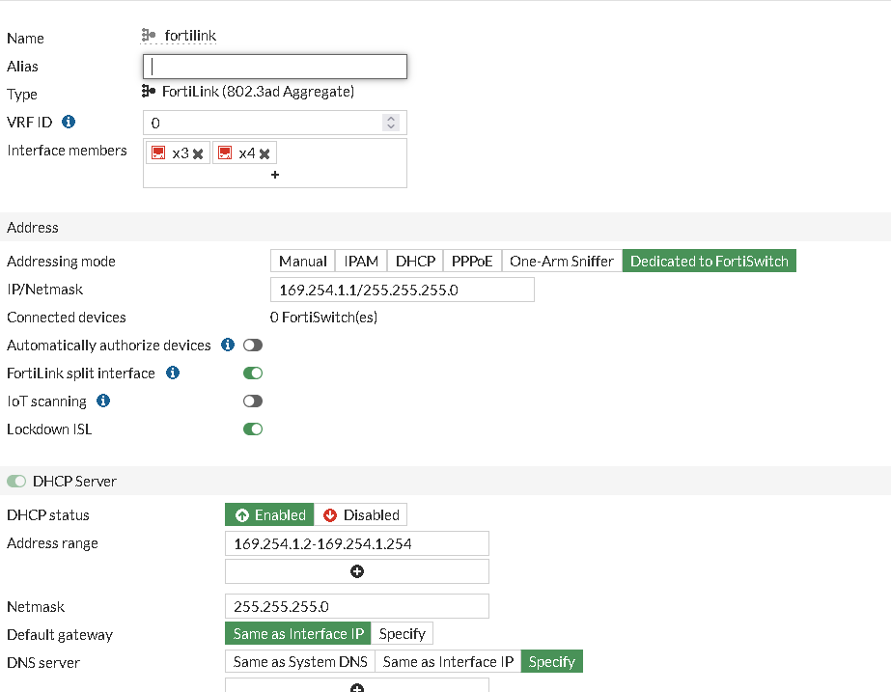Viewport: 891px width, 692px height.
Task: Select Same as System DNS option
Action: point(300,662)
